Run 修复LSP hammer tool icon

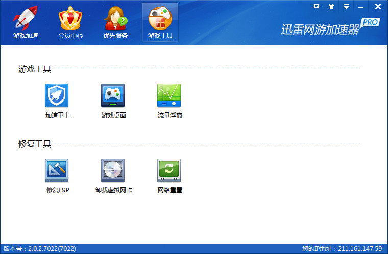point(57,171)
